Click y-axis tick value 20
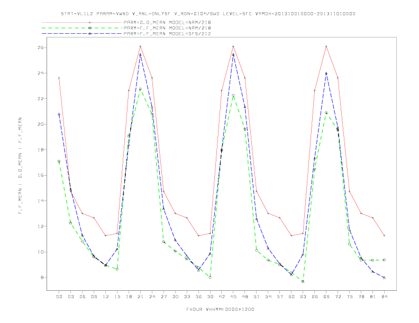This screenshot has width=419, height=323. [x=42, y=124]
